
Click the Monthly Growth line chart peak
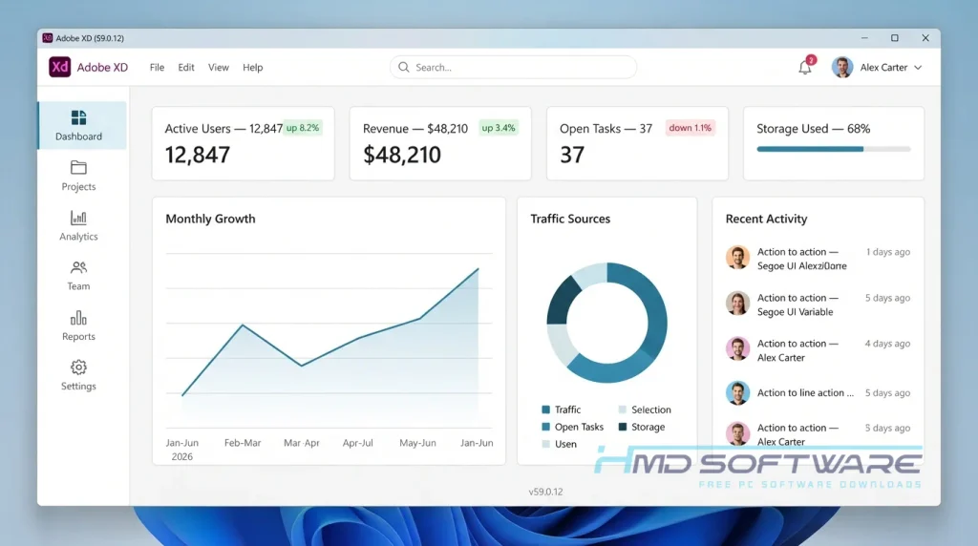click(478, 268)
